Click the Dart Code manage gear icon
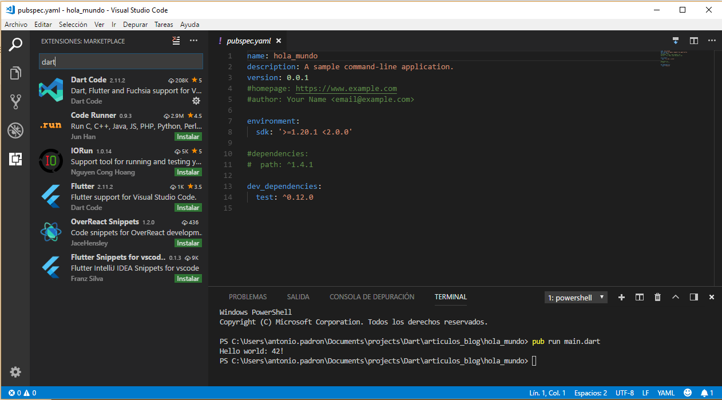This screenshot has width=722, height=400. [x=196, y=101]
